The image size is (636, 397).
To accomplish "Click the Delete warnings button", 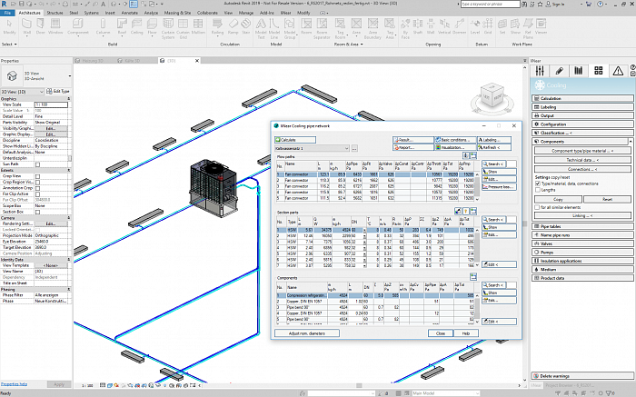I will tap(582, 376).
